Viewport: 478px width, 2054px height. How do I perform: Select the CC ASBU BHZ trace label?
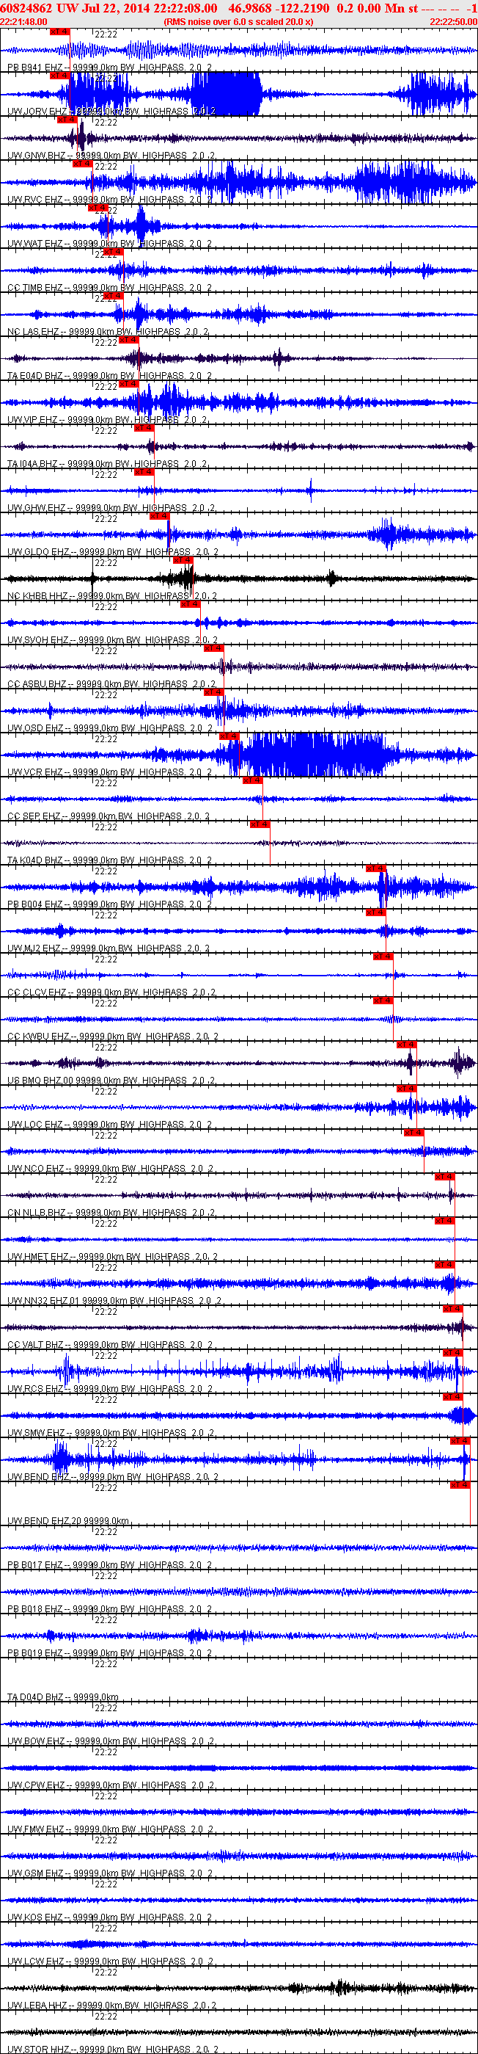click(111, 684)
